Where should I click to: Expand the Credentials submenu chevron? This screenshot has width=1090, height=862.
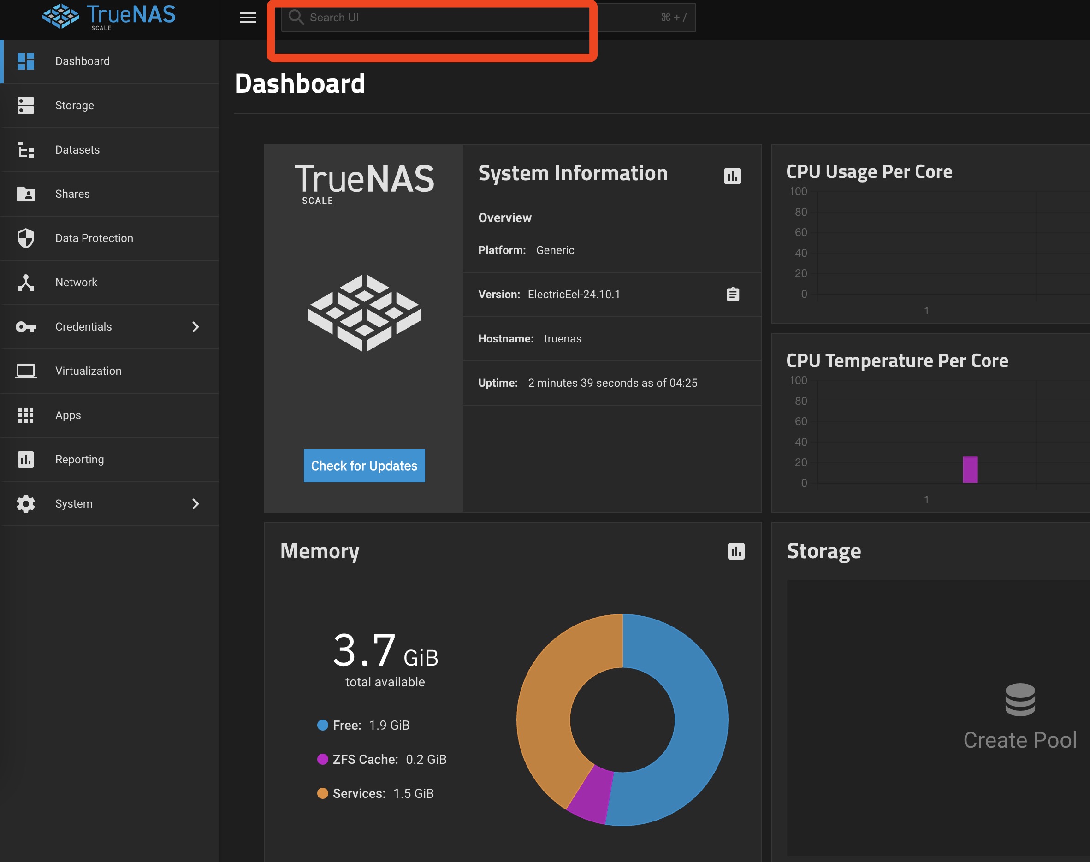[196, 327]
